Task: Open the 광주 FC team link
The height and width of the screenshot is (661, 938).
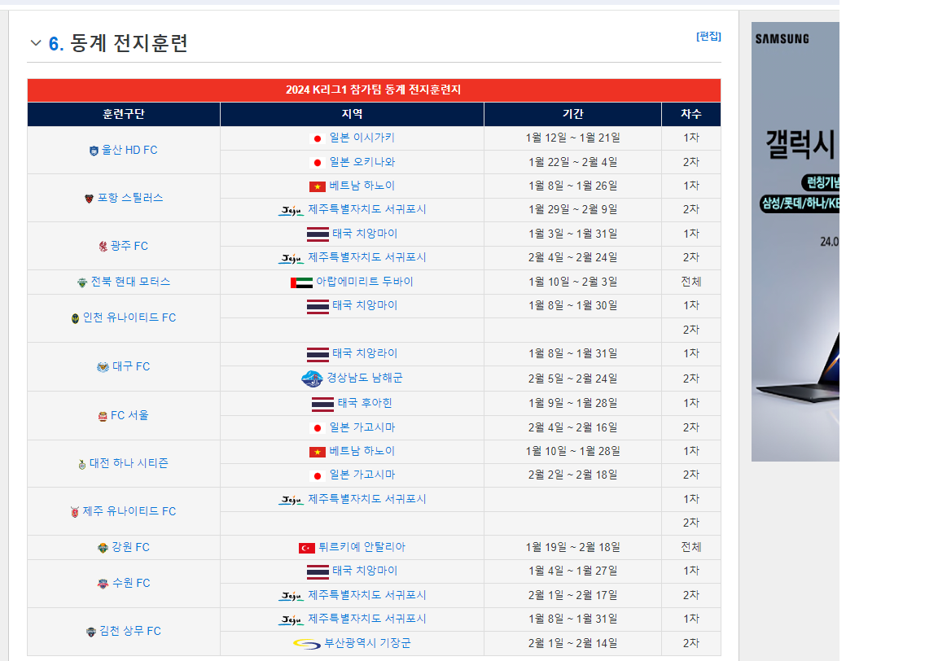Action: [129, 246]
